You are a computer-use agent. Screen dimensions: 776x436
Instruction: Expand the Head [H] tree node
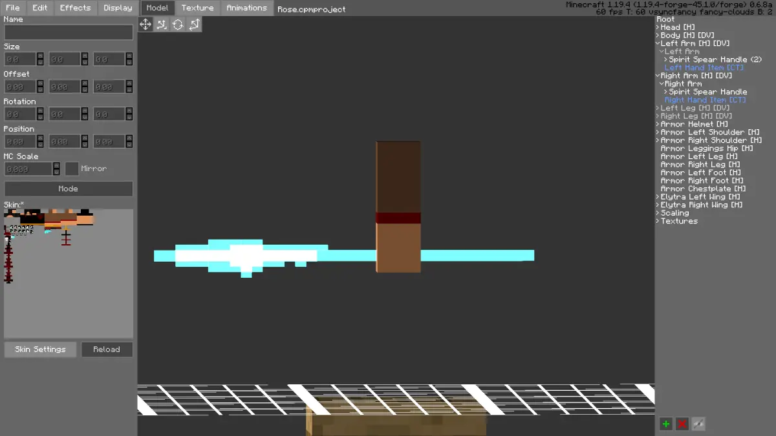tap(658, 27)
